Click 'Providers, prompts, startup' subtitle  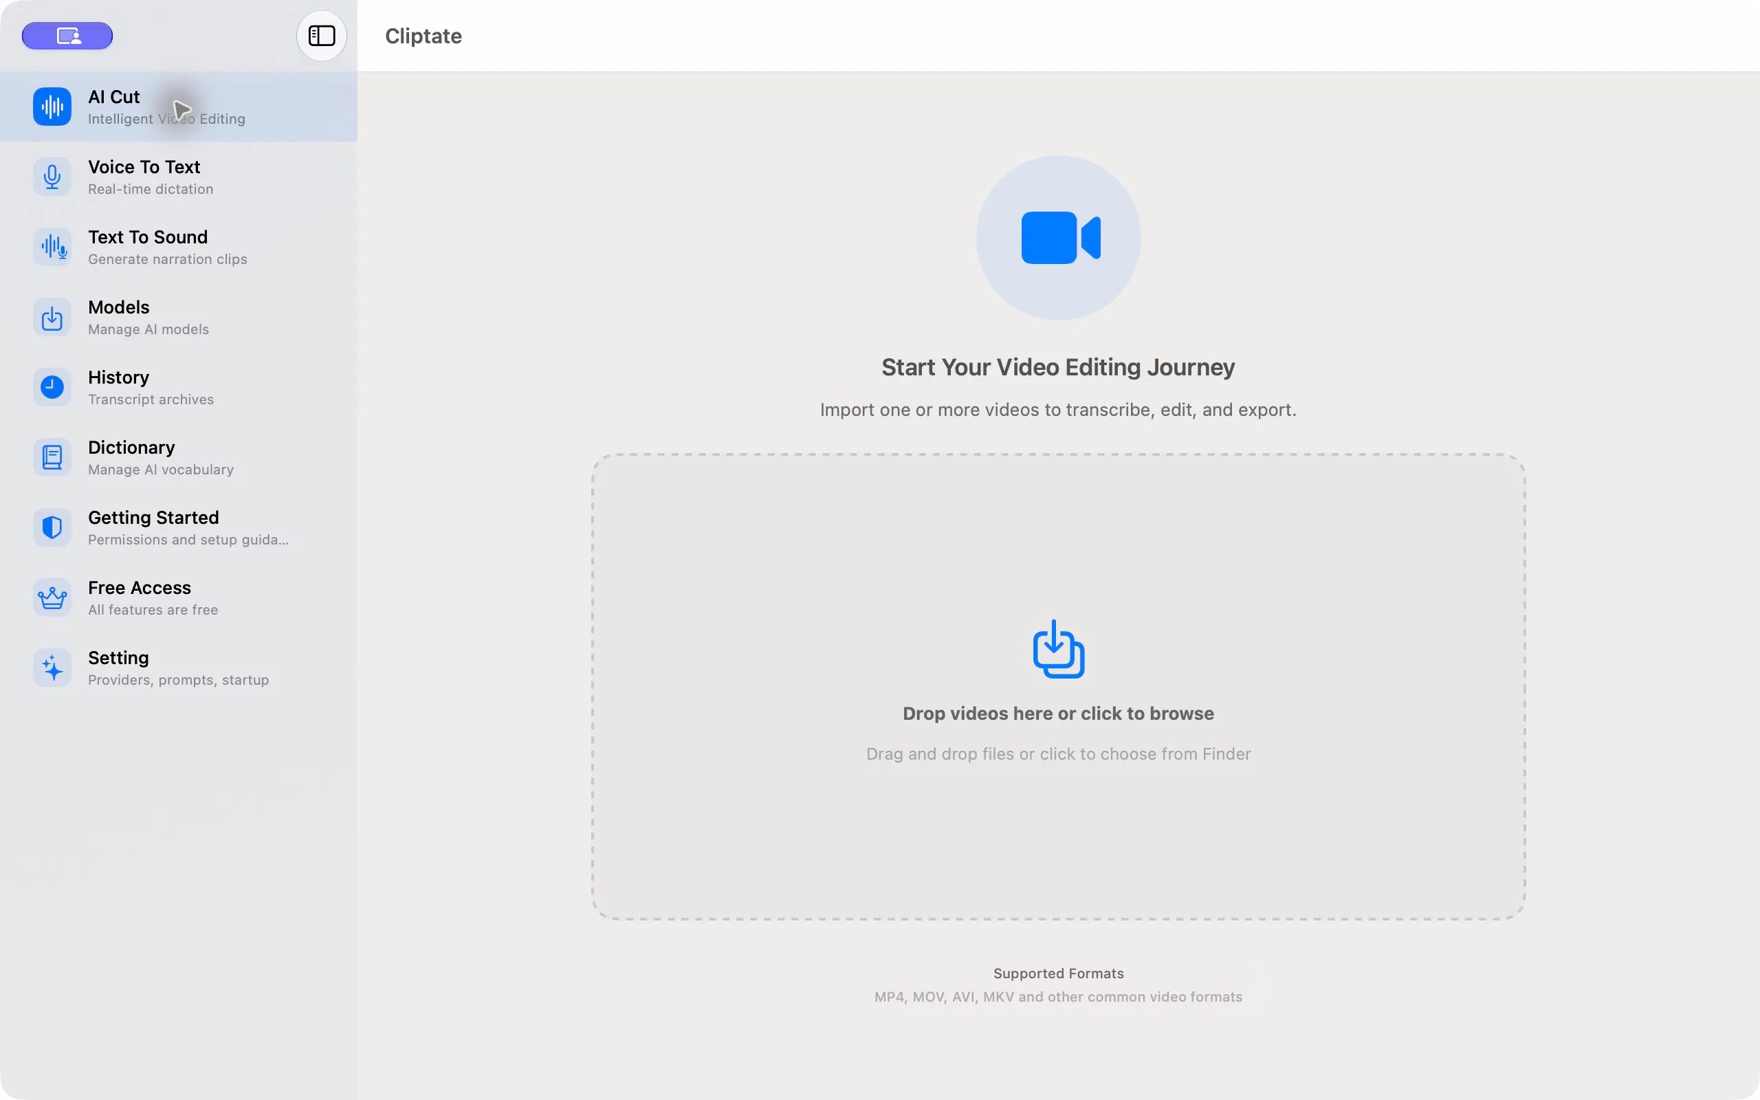(178, 680)
